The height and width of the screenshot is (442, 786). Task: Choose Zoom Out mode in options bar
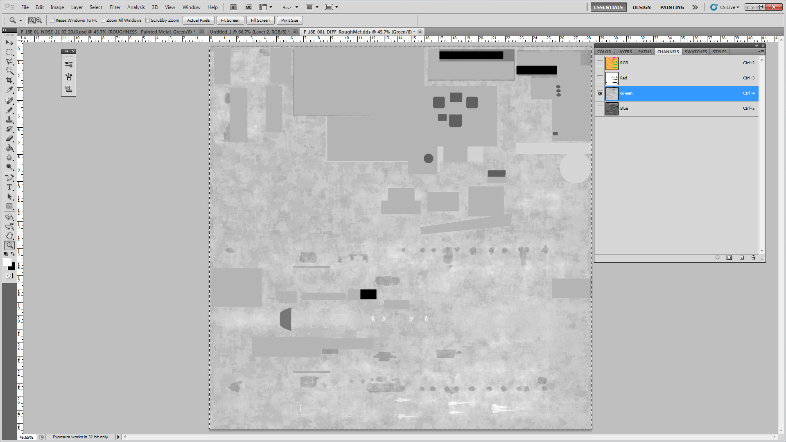click(39, 20)
